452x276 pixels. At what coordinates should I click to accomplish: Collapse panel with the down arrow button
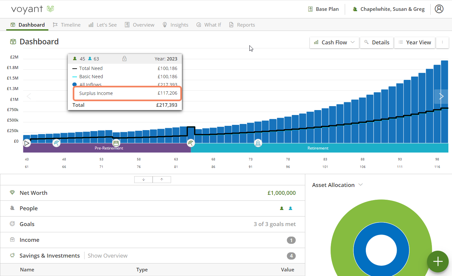143,179
